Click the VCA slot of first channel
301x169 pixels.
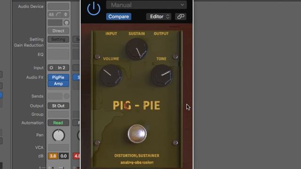tap(58, 147)
